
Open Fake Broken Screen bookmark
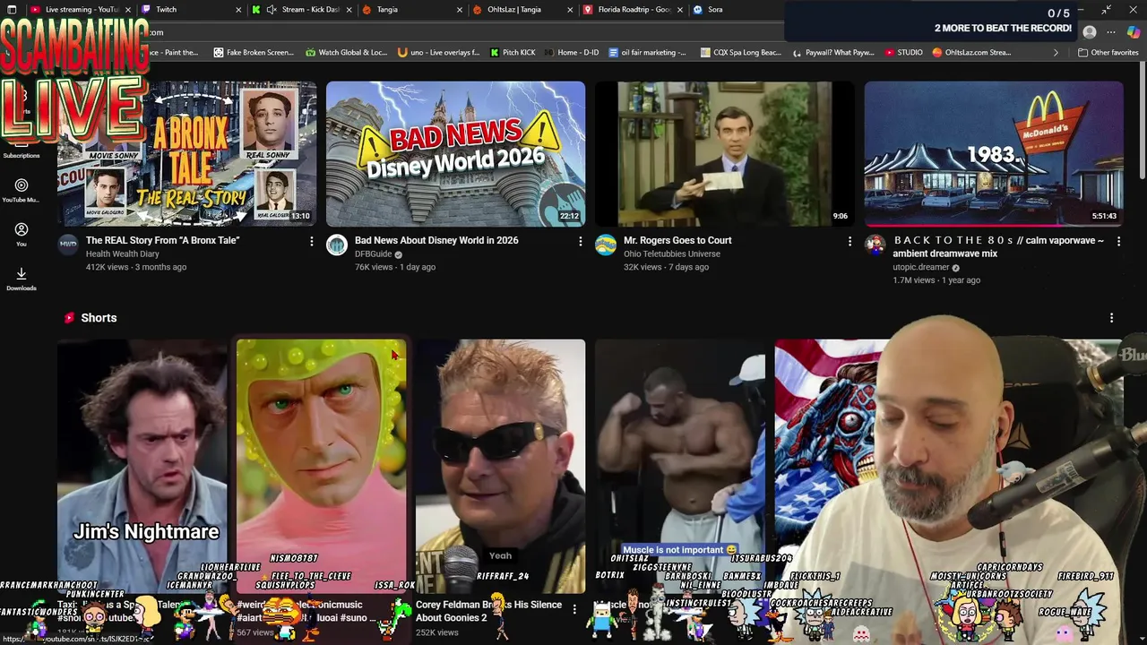[254, 52]
